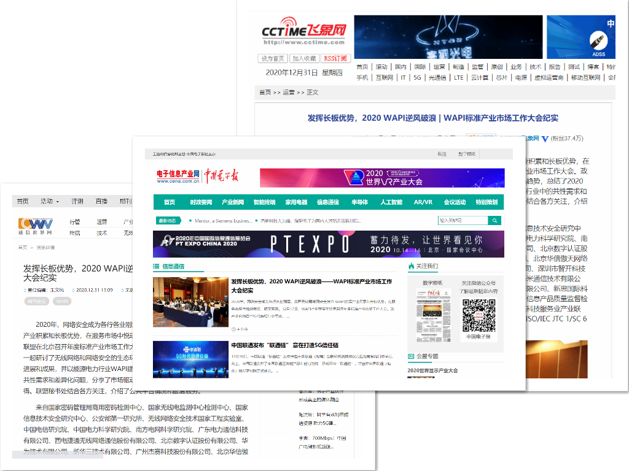Click the blue fiber optics banner ad

448,37
